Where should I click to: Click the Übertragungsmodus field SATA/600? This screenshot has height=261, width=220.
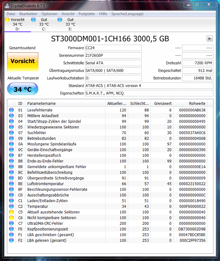click(113, 71)
